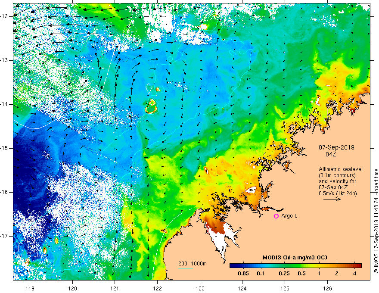This screenshot has height=293, width=379.
Task: Click the colorbar tick label 2
Action: tap(337, 274)
